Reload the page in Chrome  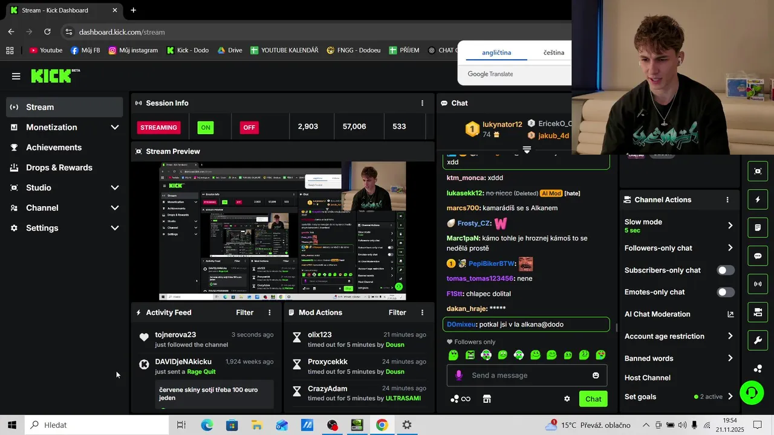[47, 31]
